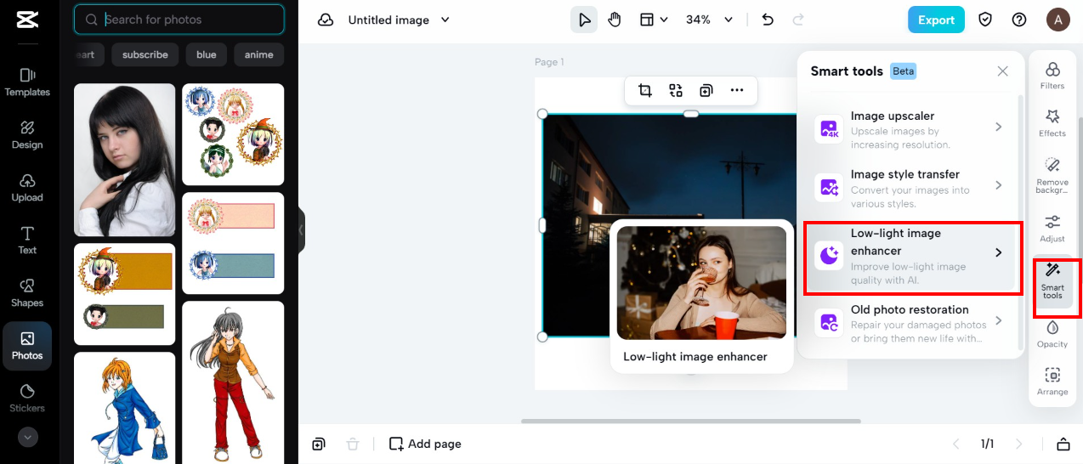
Task: Select the anime search tag
Action: pyautogui.click(x=259, y=54)
